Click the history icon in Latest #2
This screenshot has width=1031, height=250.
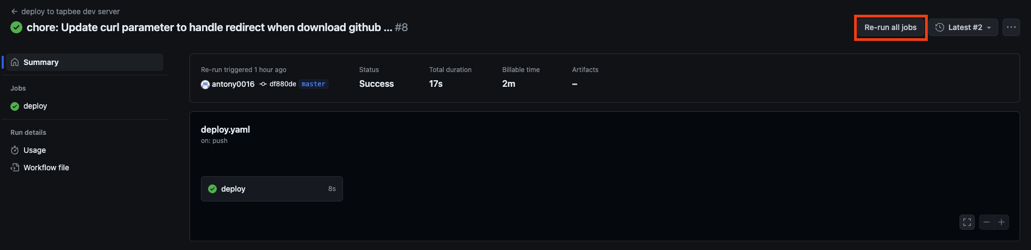tap(940, 27)
